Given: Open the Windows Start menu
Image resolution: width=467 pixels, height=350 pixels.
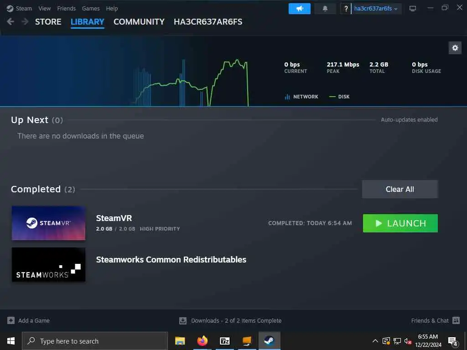Looking at the screenshot, I should point(11,341).
